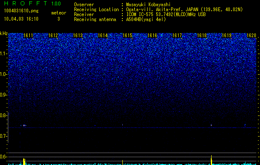This screenshot has width=260, height=165.
Task: Click the yellow power spike below 1618
Action: point(211,160)
